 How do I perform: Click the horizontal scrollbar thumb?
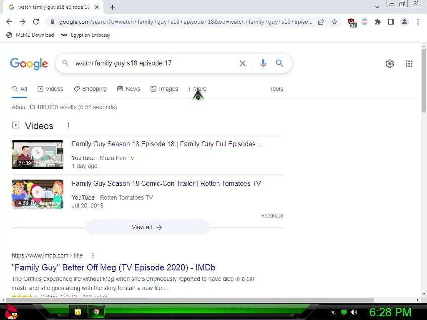pos(190,300)
